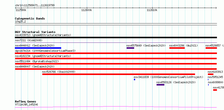The height and width of the screenshot is (110, 224).
Task: Open esv3411839 (1000GenomesConsortiumPilotProject) label
Action: [168, 77]
